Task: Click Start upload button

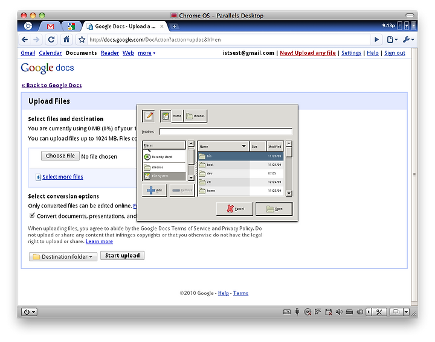Action: tap(122, 255)
